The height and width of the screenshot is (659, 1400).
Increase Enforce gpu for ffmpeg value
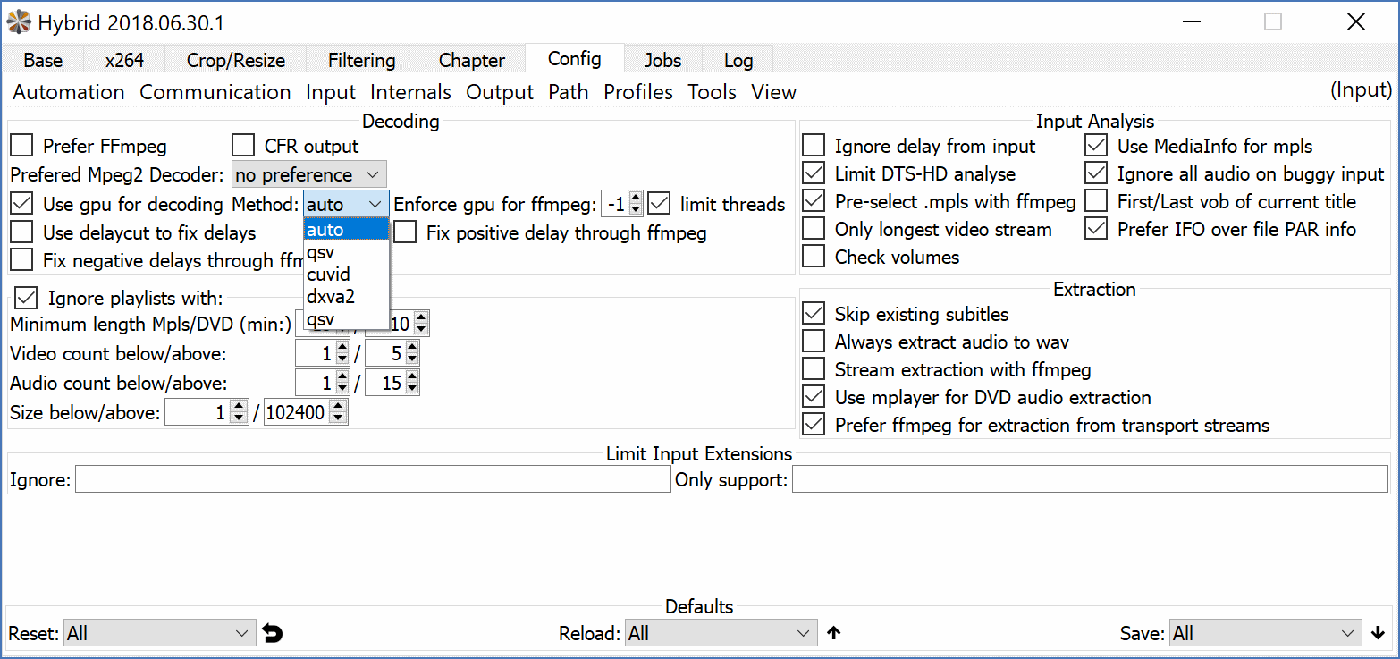click(636, 199)
